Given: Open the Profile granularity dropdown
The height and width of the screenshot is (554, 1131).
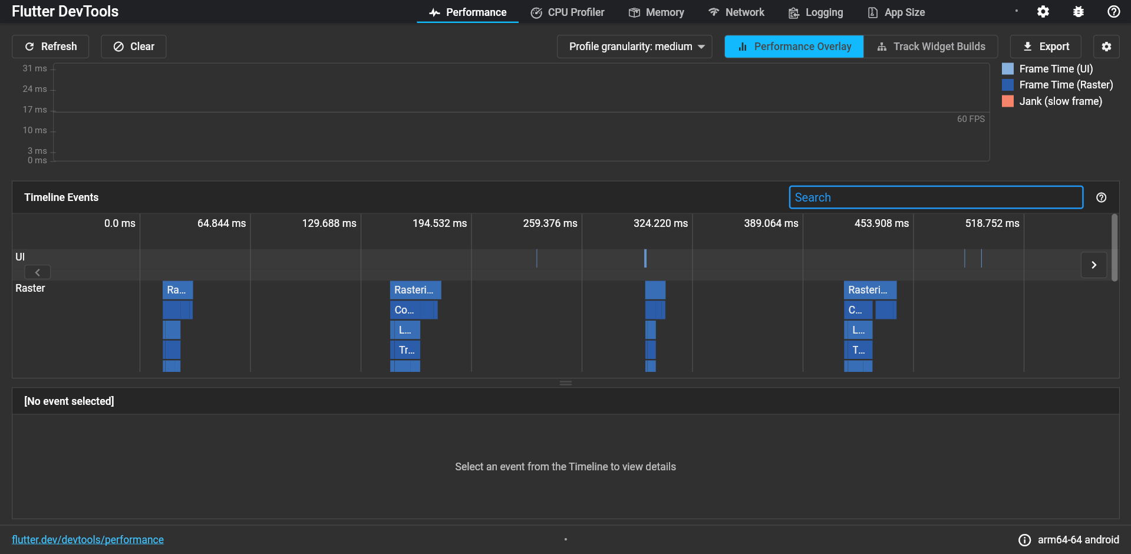Looking at the screenshot, I should [634, 46].
